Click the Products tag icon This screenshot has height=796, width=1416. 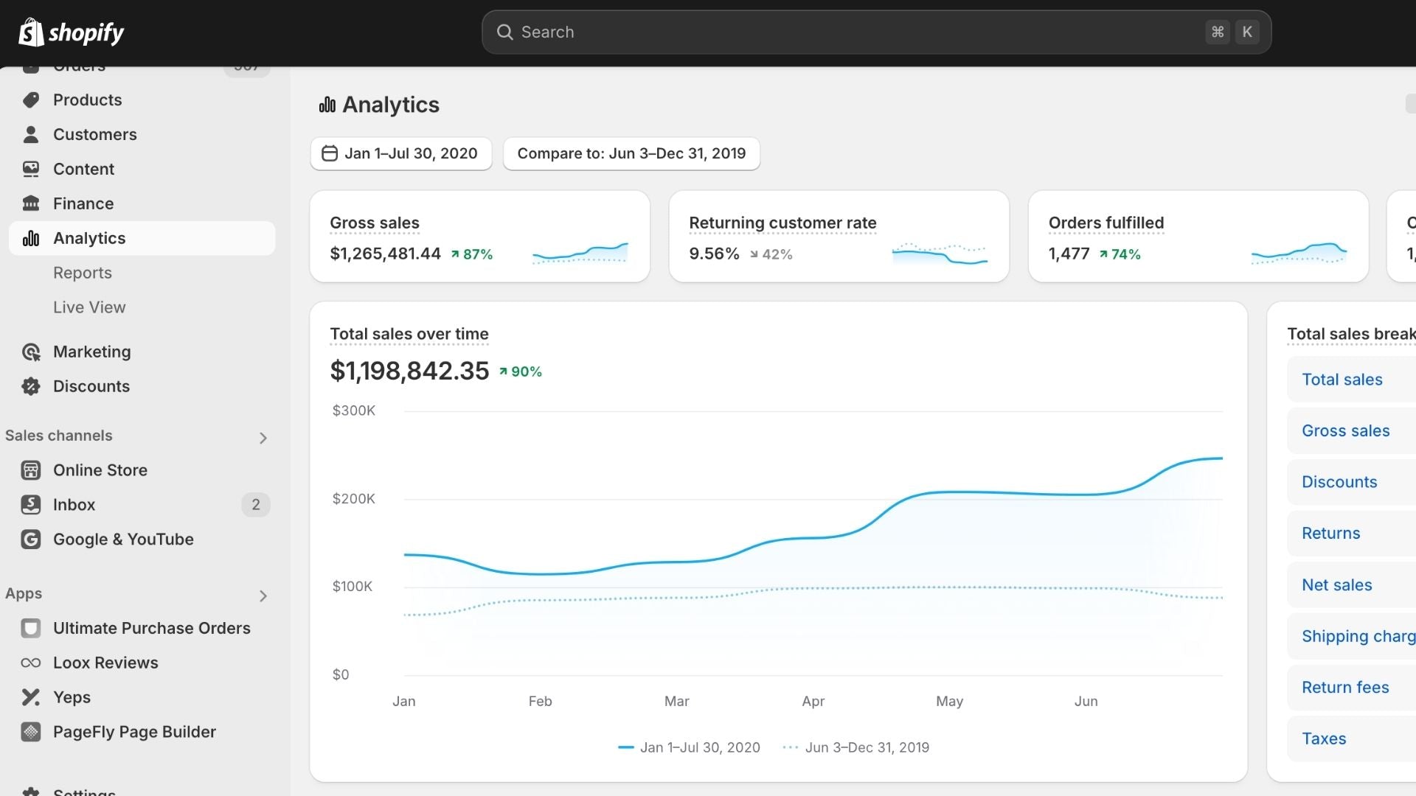pos(31,100)
